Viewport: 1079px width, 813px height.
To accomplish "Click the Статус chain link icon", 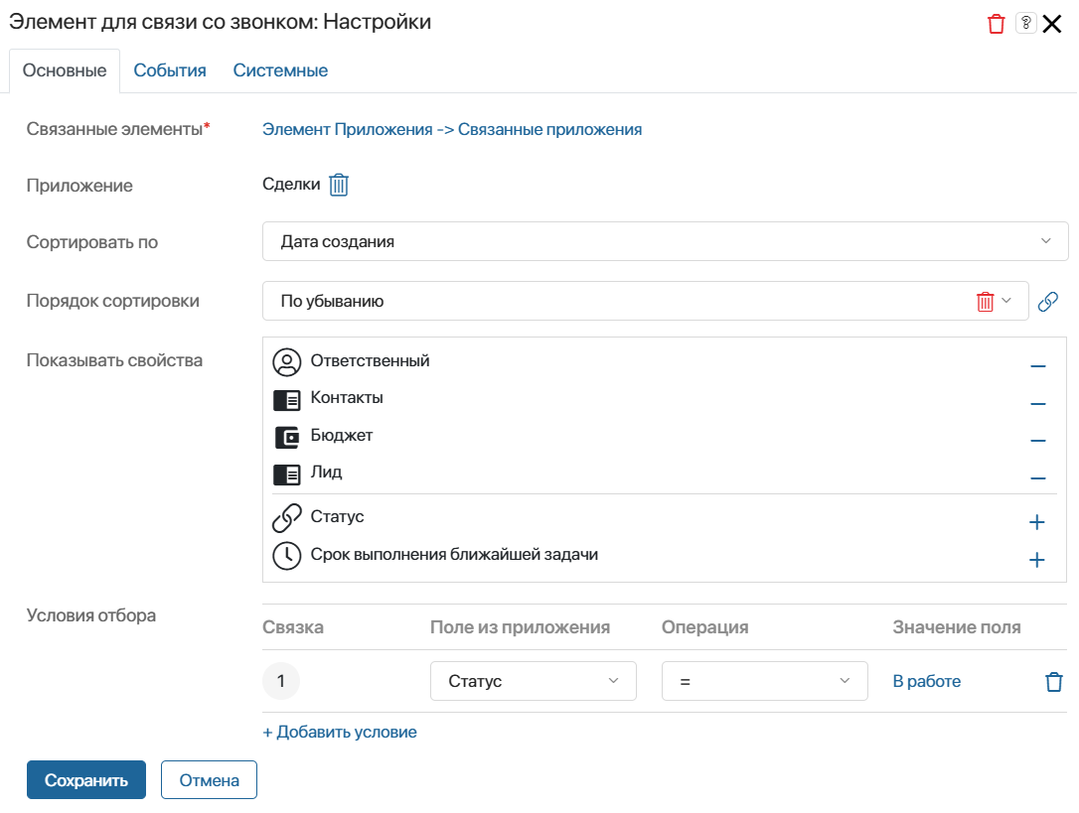I will click(287, 518).
